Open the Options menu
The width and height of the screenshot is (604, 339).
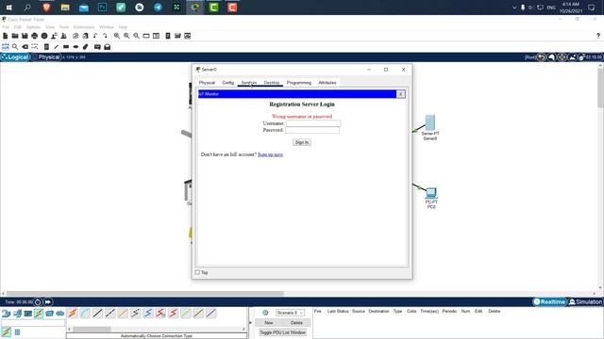(33, 27)
